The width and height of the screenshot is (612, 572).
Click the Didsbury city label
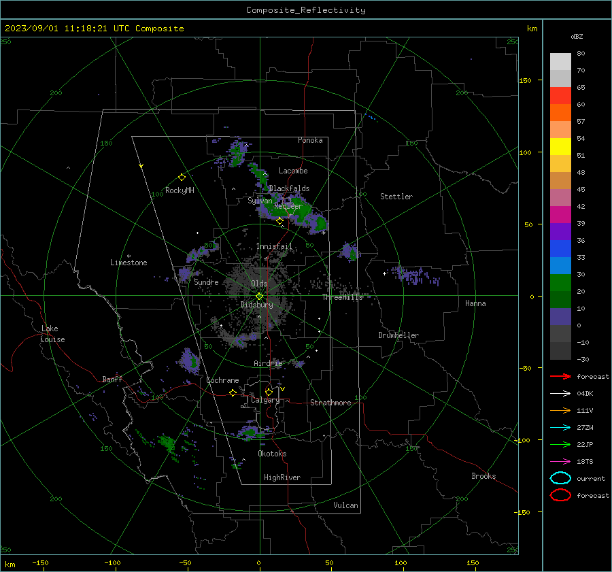point(256,305)
